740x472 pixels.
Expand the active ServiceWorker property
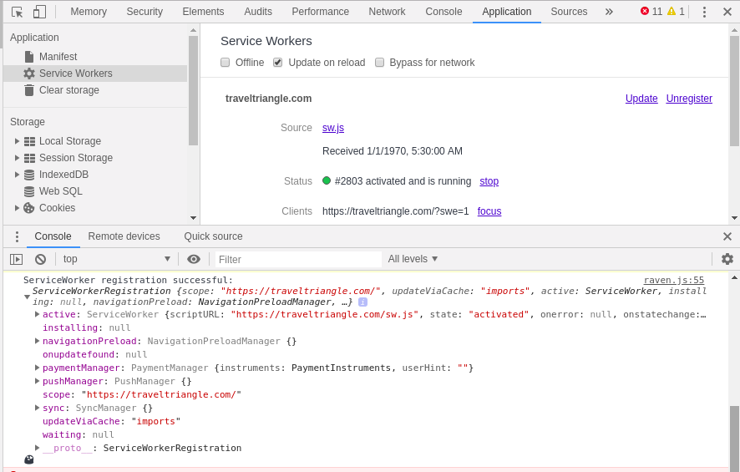[x=37, y=314]
